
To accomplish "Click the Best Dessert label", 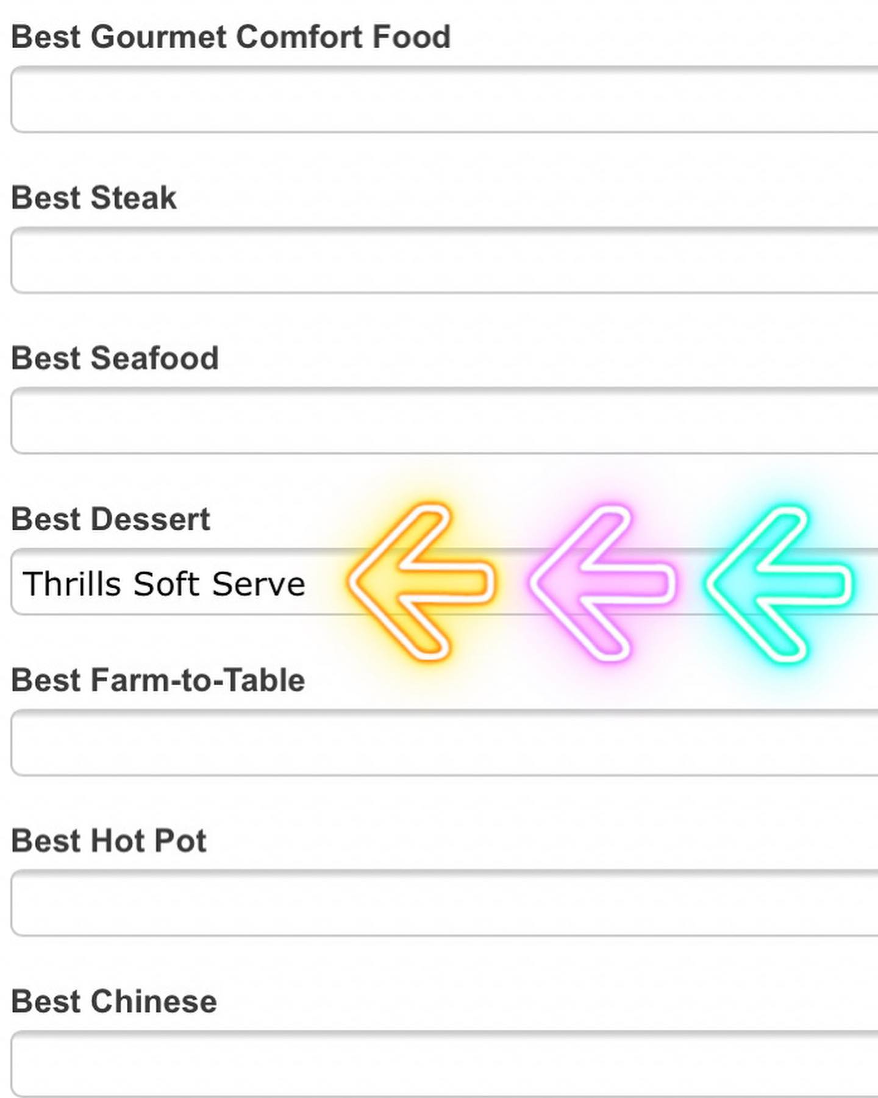I will point(110,519).
